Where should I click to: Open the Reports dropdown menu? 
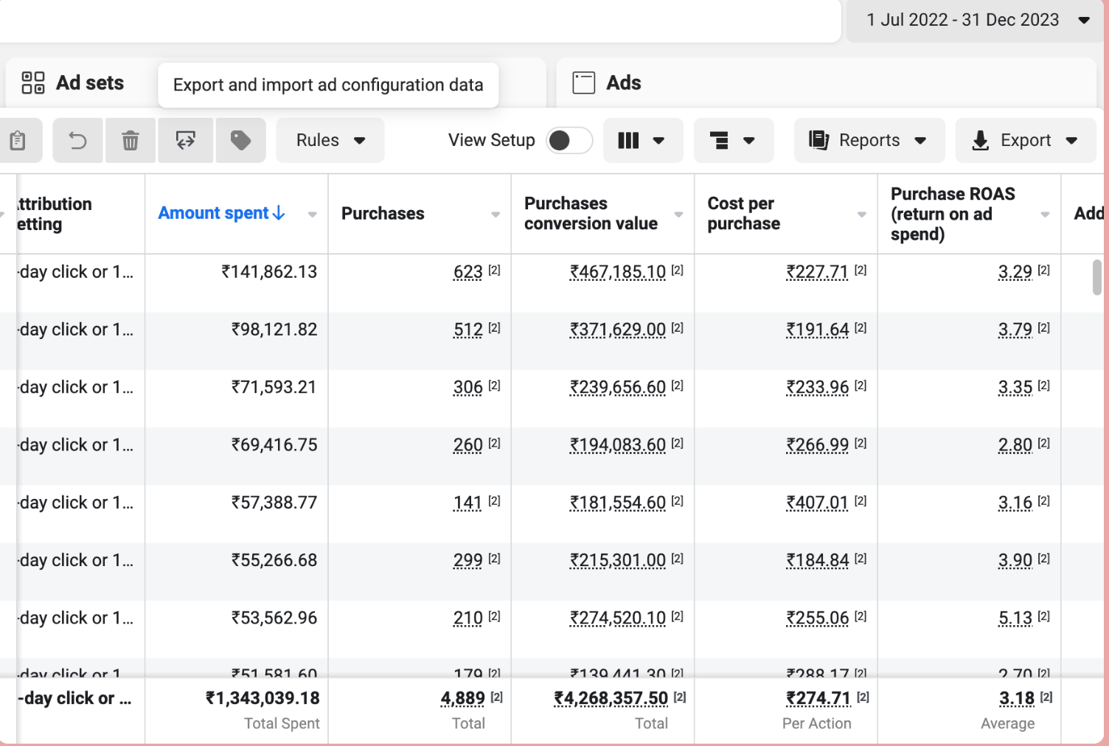pyautogui.click(x=869, y=140)
